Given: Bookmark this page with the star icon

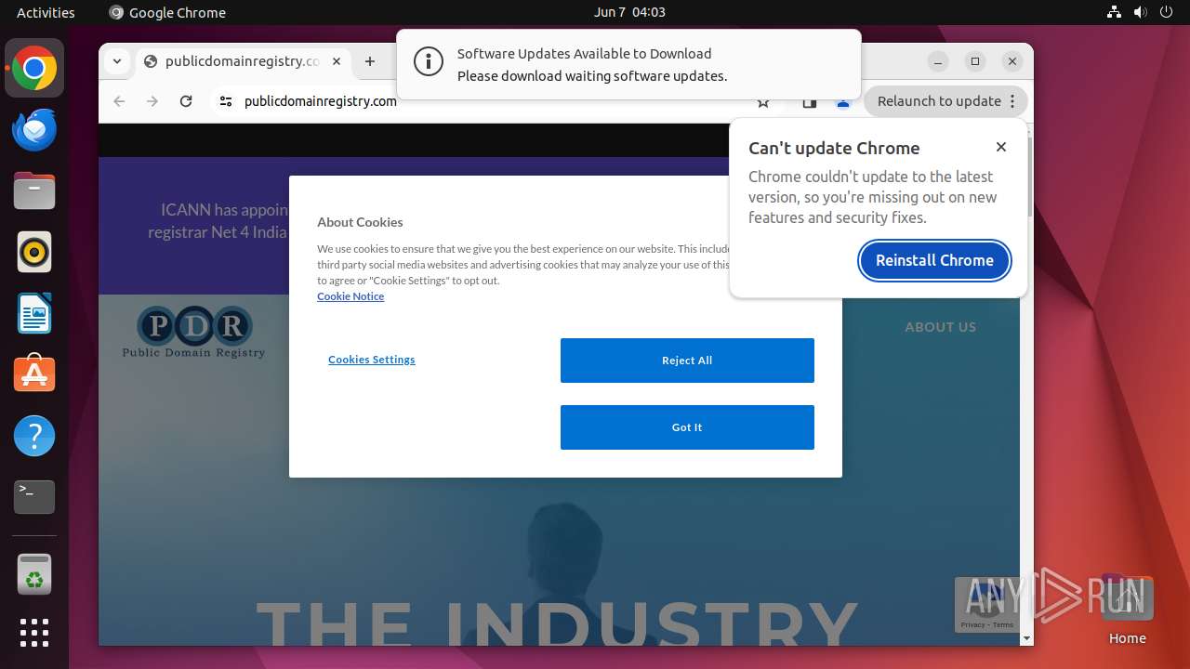Looking at the screenshot, I should (x=763, y=102).
